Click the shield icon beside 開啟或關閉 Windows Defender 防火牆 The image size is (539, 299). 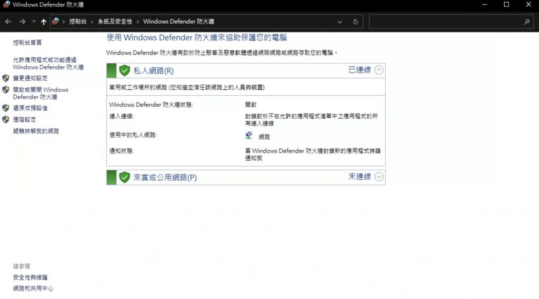point(5,90)
